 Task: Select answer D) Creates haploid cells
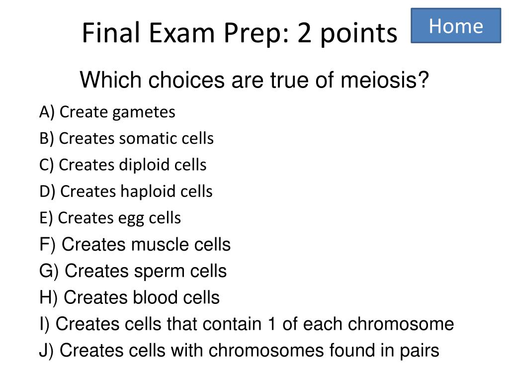(x=126, y=191)
